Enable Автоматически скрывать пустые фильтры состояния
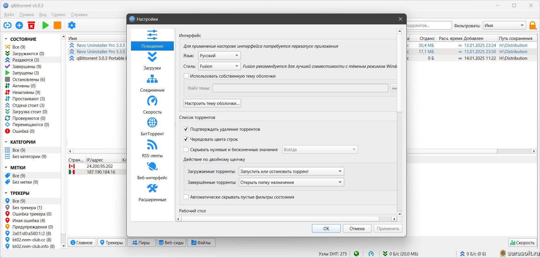 tap(186, 197)
